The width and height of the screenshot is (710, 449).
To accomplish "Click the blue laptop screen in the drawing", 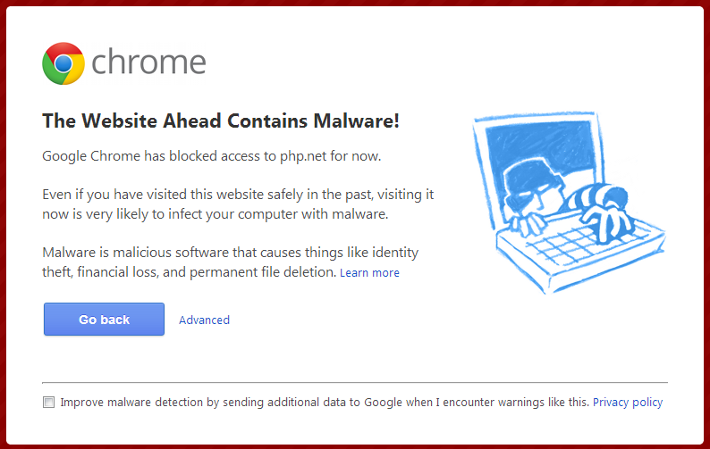I will tap(572, 143).
